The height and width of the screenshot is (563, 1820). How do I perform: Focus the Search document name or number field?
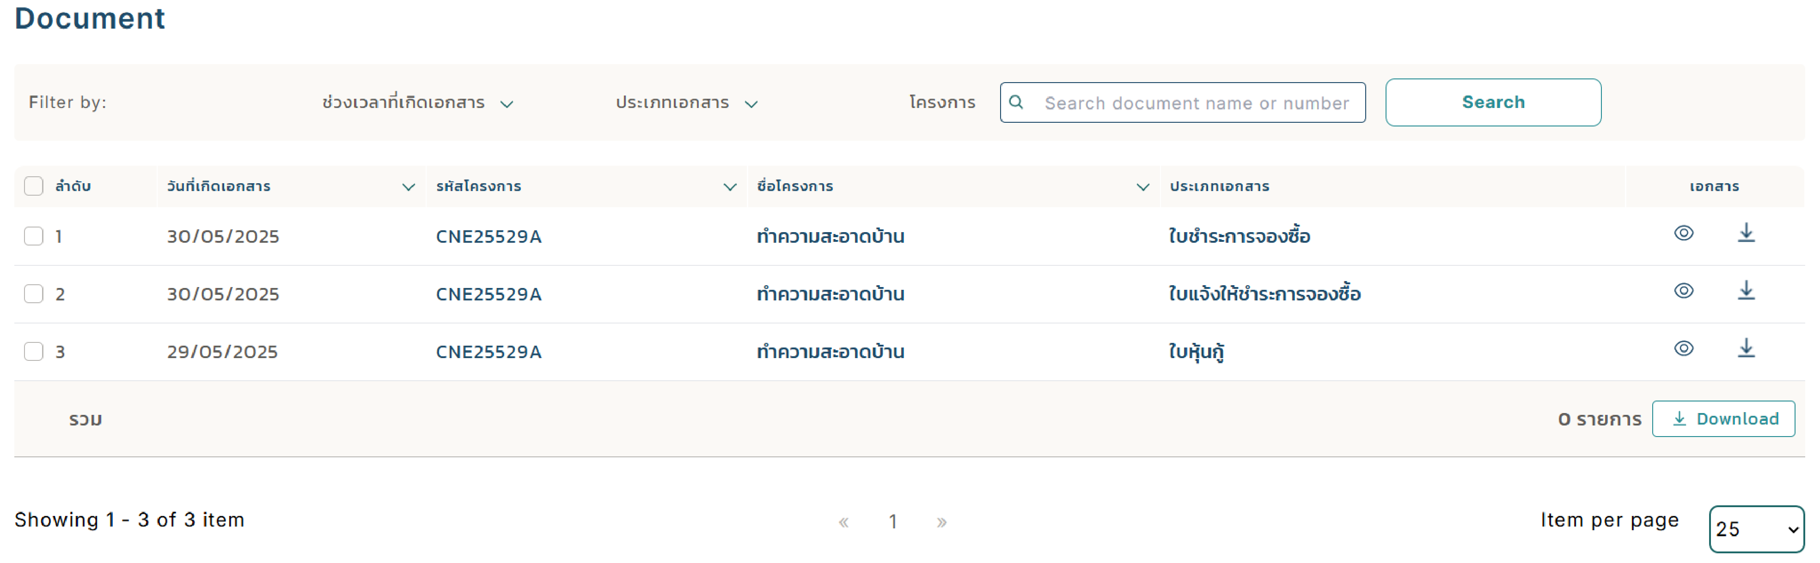(x=1183, y=103)
